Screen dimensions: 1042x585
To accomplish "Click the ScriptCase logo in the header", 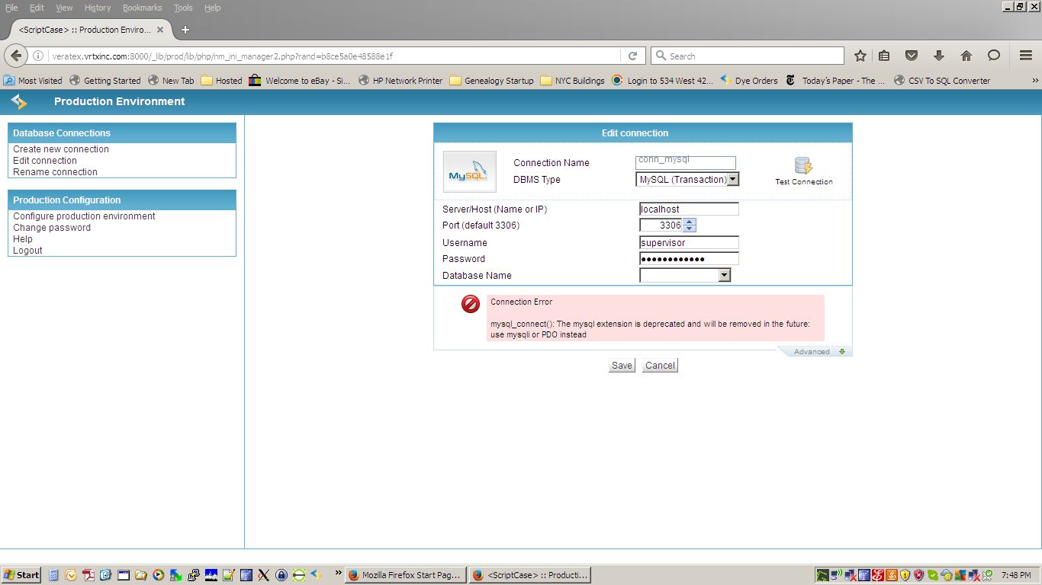I will pyautogui.click(x=19, y=101).
